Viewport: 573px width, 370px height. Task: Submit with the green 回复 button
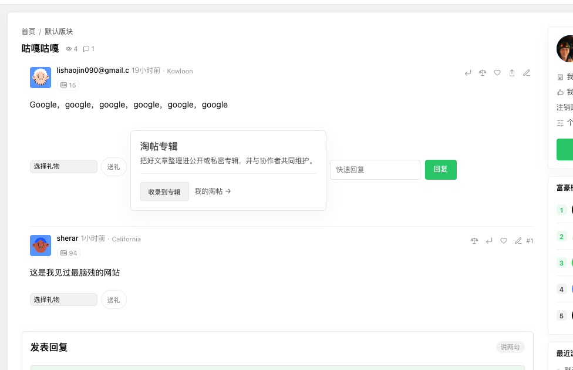[x=441, y=170]
